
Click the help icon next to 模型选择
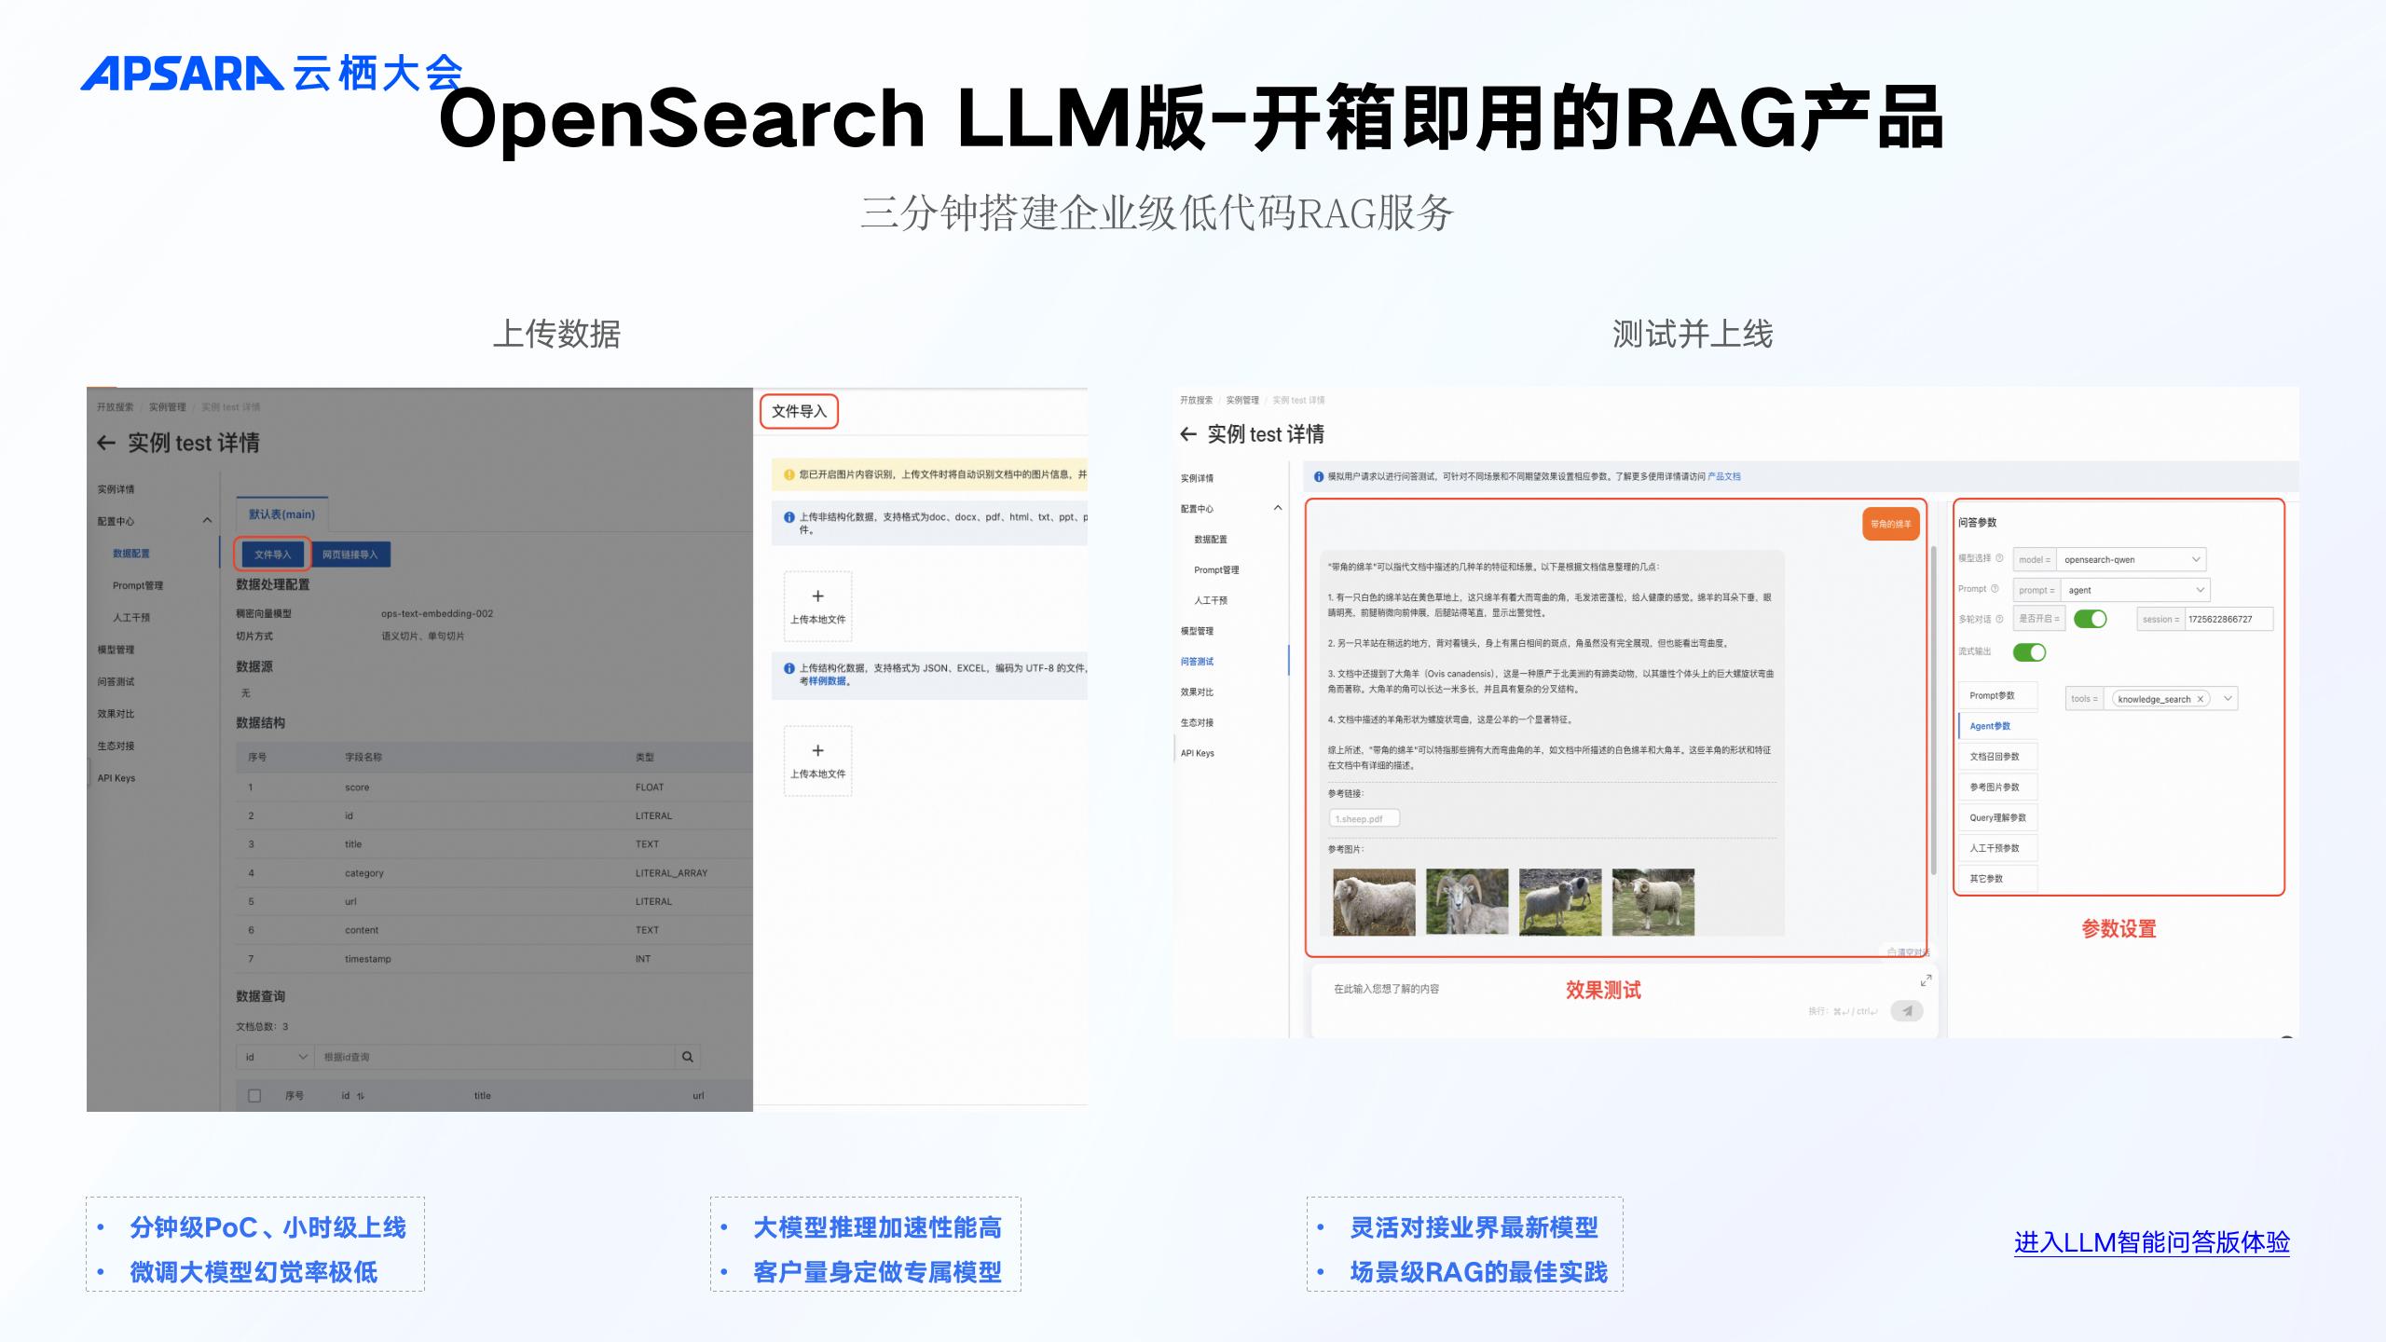2000,559
